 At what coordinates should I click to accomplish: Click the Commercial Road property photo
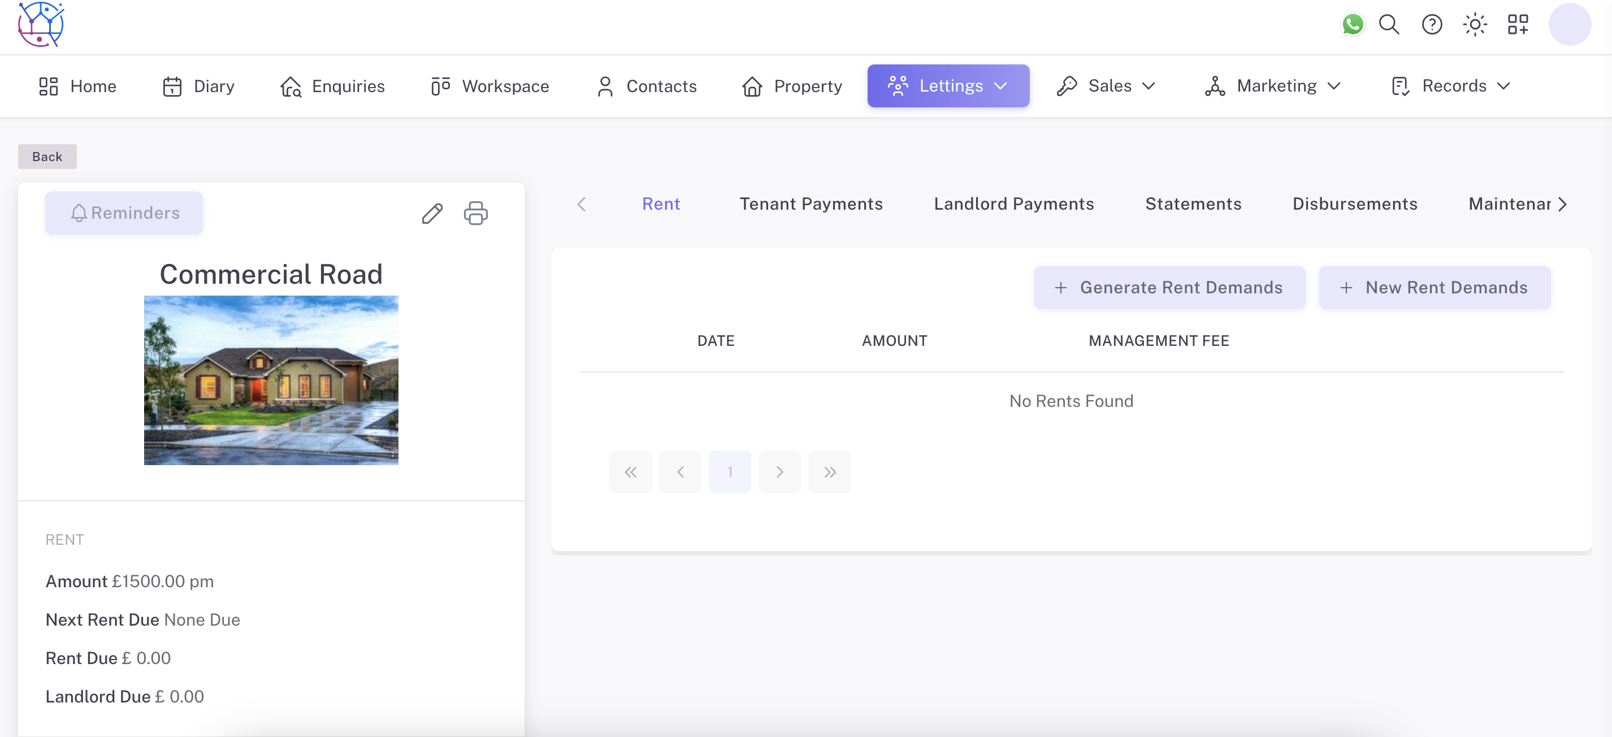[x=271, y=380]
